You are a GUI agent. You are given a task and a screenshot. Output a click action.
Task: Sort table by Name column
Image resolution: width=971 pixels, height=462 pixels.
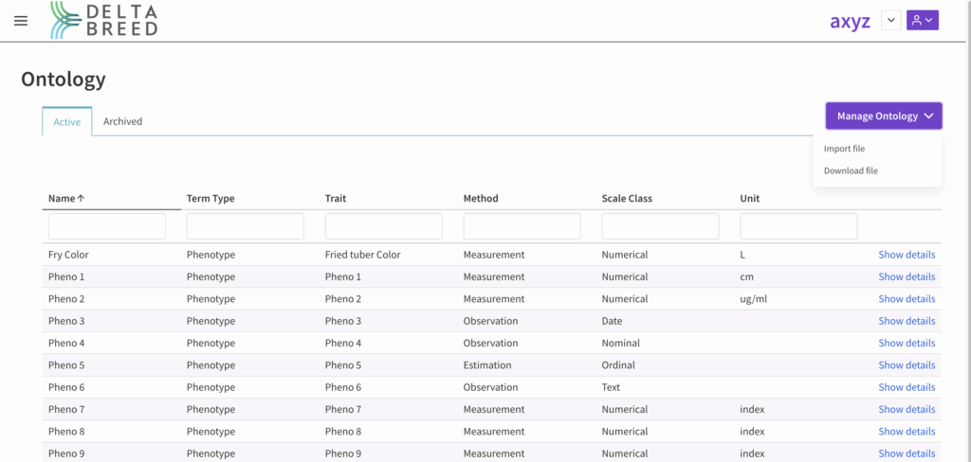[x=66, y=199]
